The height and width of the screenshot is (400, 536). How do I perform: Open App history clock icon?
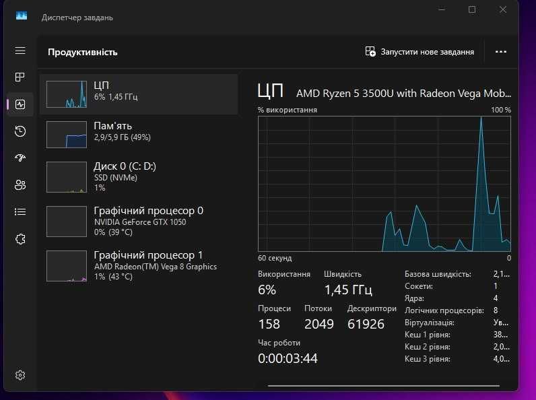click(20, 131)
